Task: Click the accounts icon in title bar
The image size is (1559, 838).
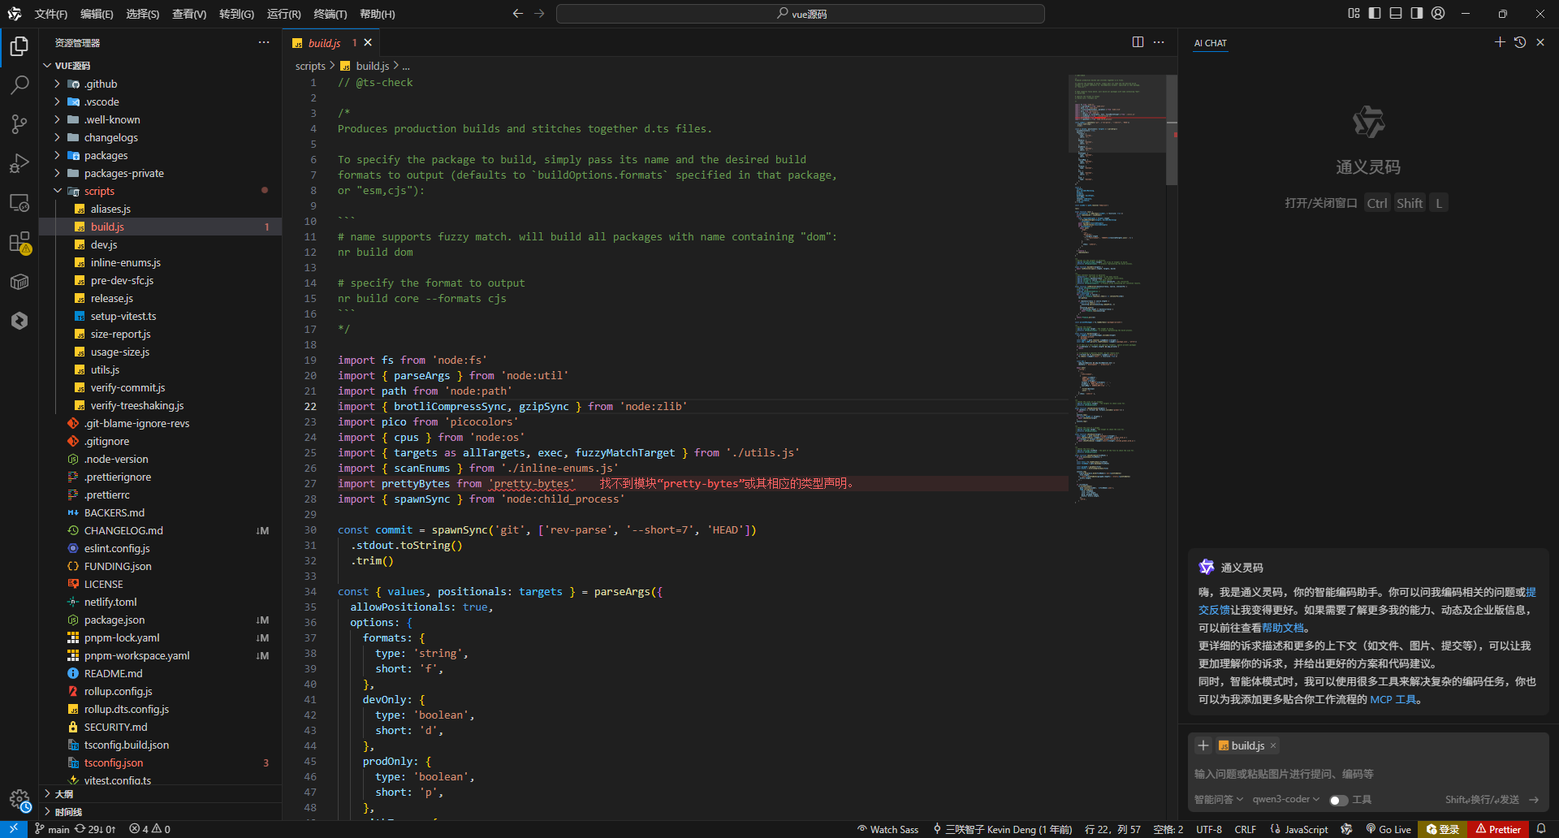Action: [x=1438, y=13]
